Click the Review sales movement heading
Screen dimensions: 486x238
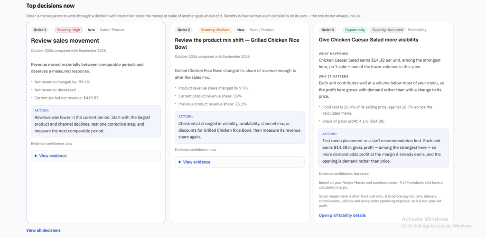pos(65,41)
